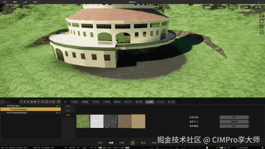
Task: Click the globe icon on viewport right edge
Action: (262, 21)
